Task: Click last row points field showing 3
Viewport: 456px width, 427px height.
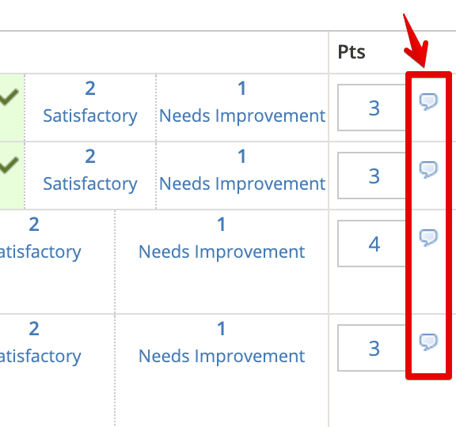Action: (x=372, y=348)
